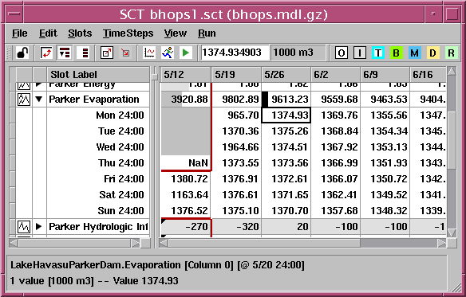Open the export-window box icon
This screenshot has width=466, height=297.
pos(107,53)
